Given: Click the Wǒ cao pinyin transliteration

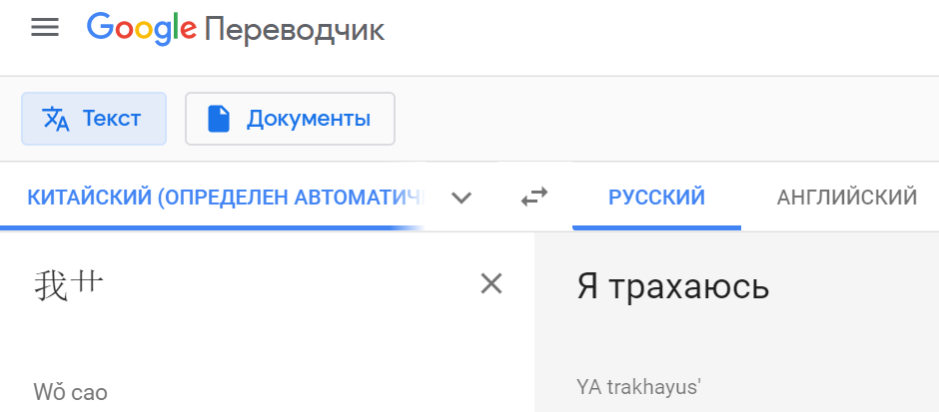Looking at the screenshot, I should click(x=70, y=391).
